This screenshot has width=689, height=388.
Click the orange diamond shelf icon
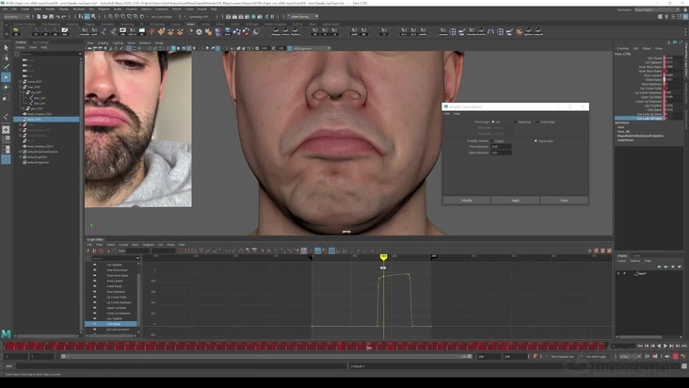[161, 32]
